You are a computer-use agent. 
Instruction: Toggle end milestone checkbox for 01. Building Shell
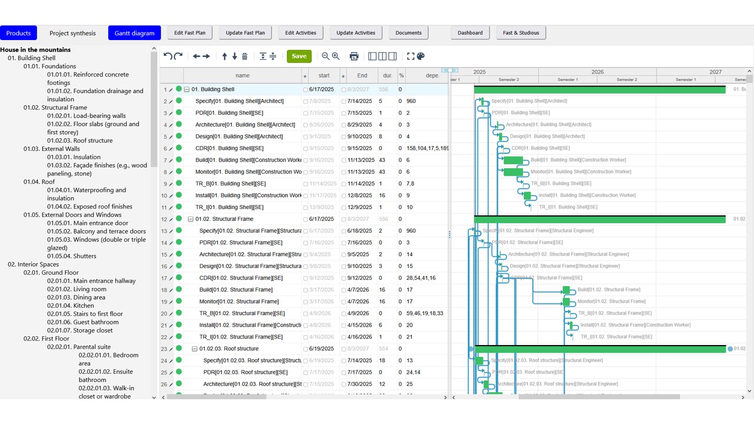click(344, 90)
